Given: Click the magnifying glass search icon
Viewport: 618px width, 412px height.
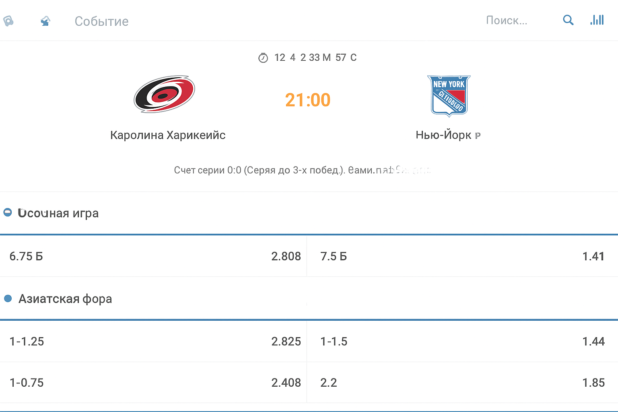Looking at the screenshot, I should pos(568,20).
